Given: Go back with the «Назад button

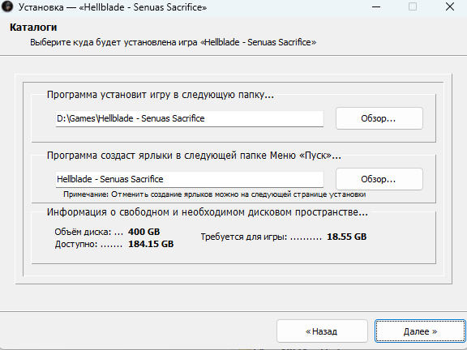Looking at the screenshot, I should coord(322,331).
